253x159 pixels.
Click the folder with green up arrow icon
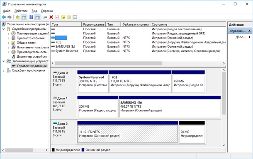[63, 17]
